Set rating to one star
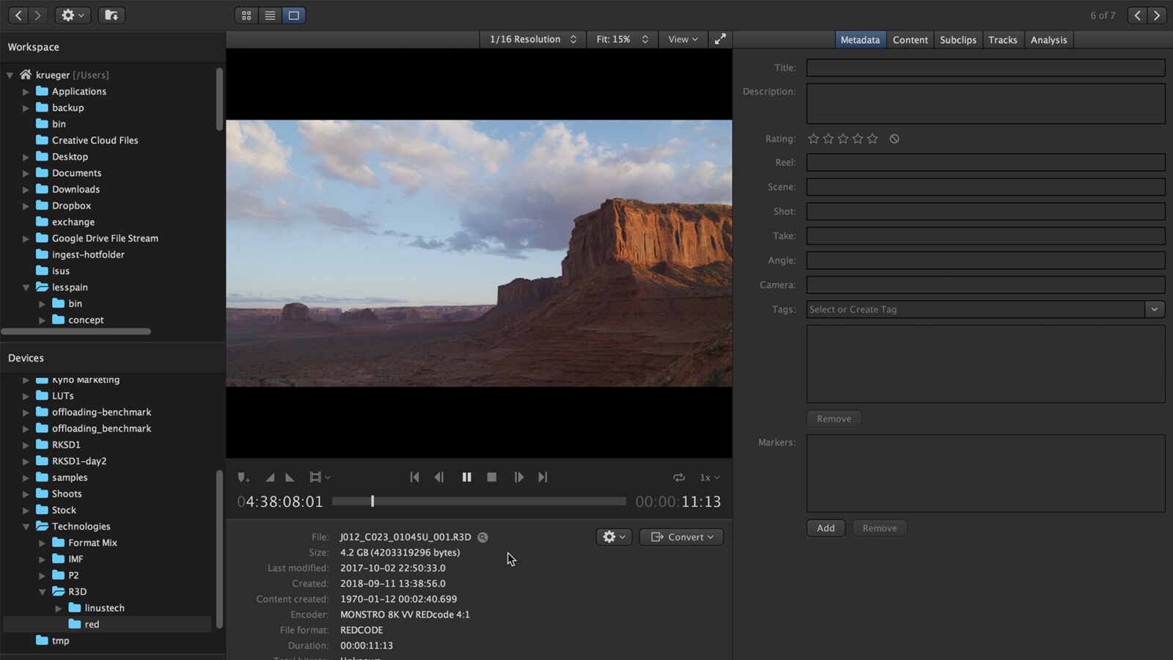The height and width of the screenshot is (660, 1173). tap(813, 139)
